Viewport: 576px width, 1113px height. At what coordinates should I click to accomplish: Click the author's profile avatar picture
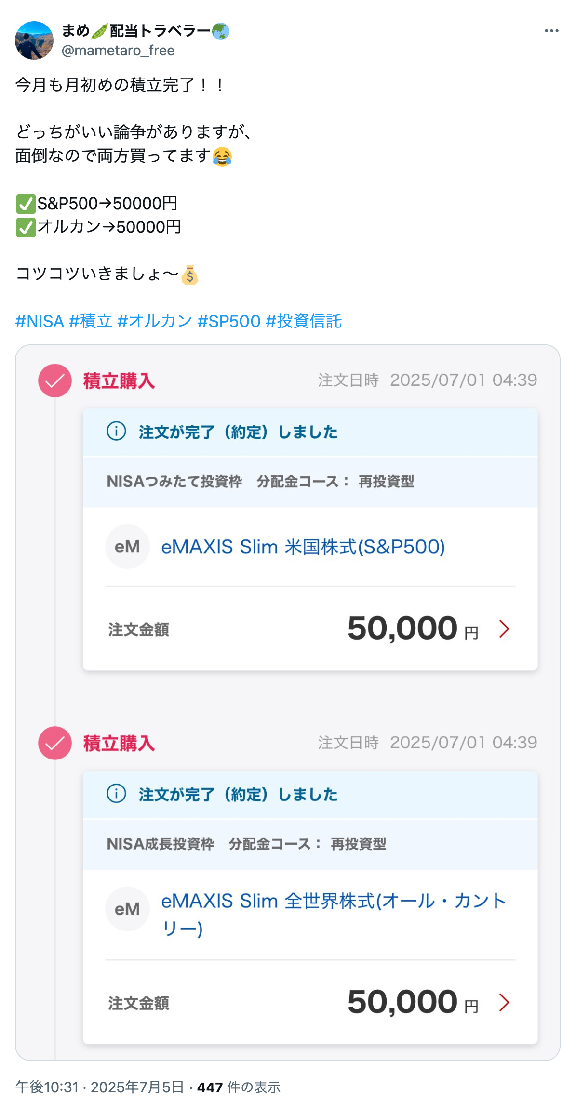pos(34,40)
